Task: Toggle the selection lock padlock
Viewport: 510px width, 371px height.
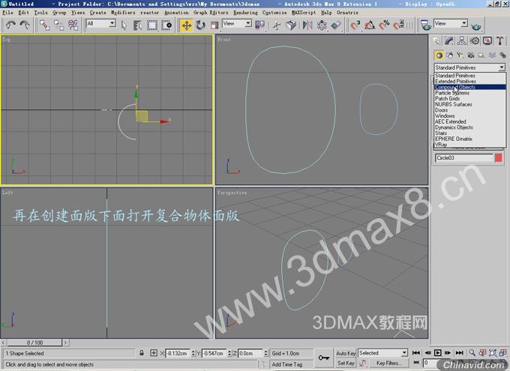Action: point(142,353)
